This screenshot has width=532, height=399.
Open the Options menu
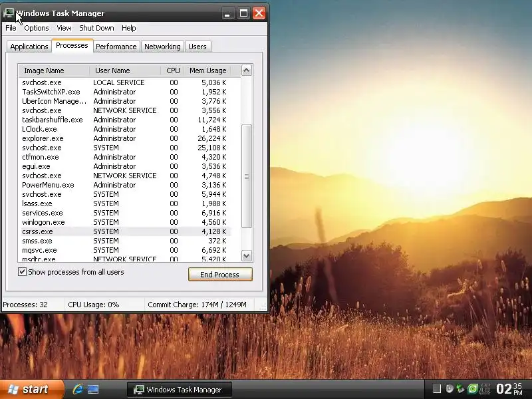[x=37, y=28]
